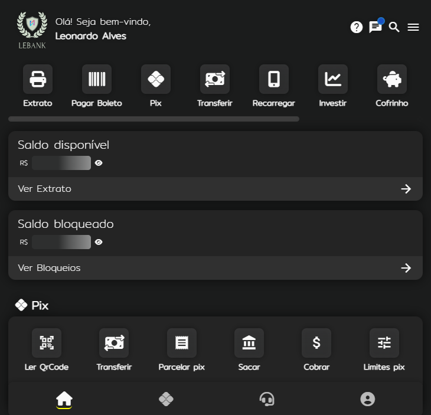Switch to the Pix bottom tab

coord(166,400)
